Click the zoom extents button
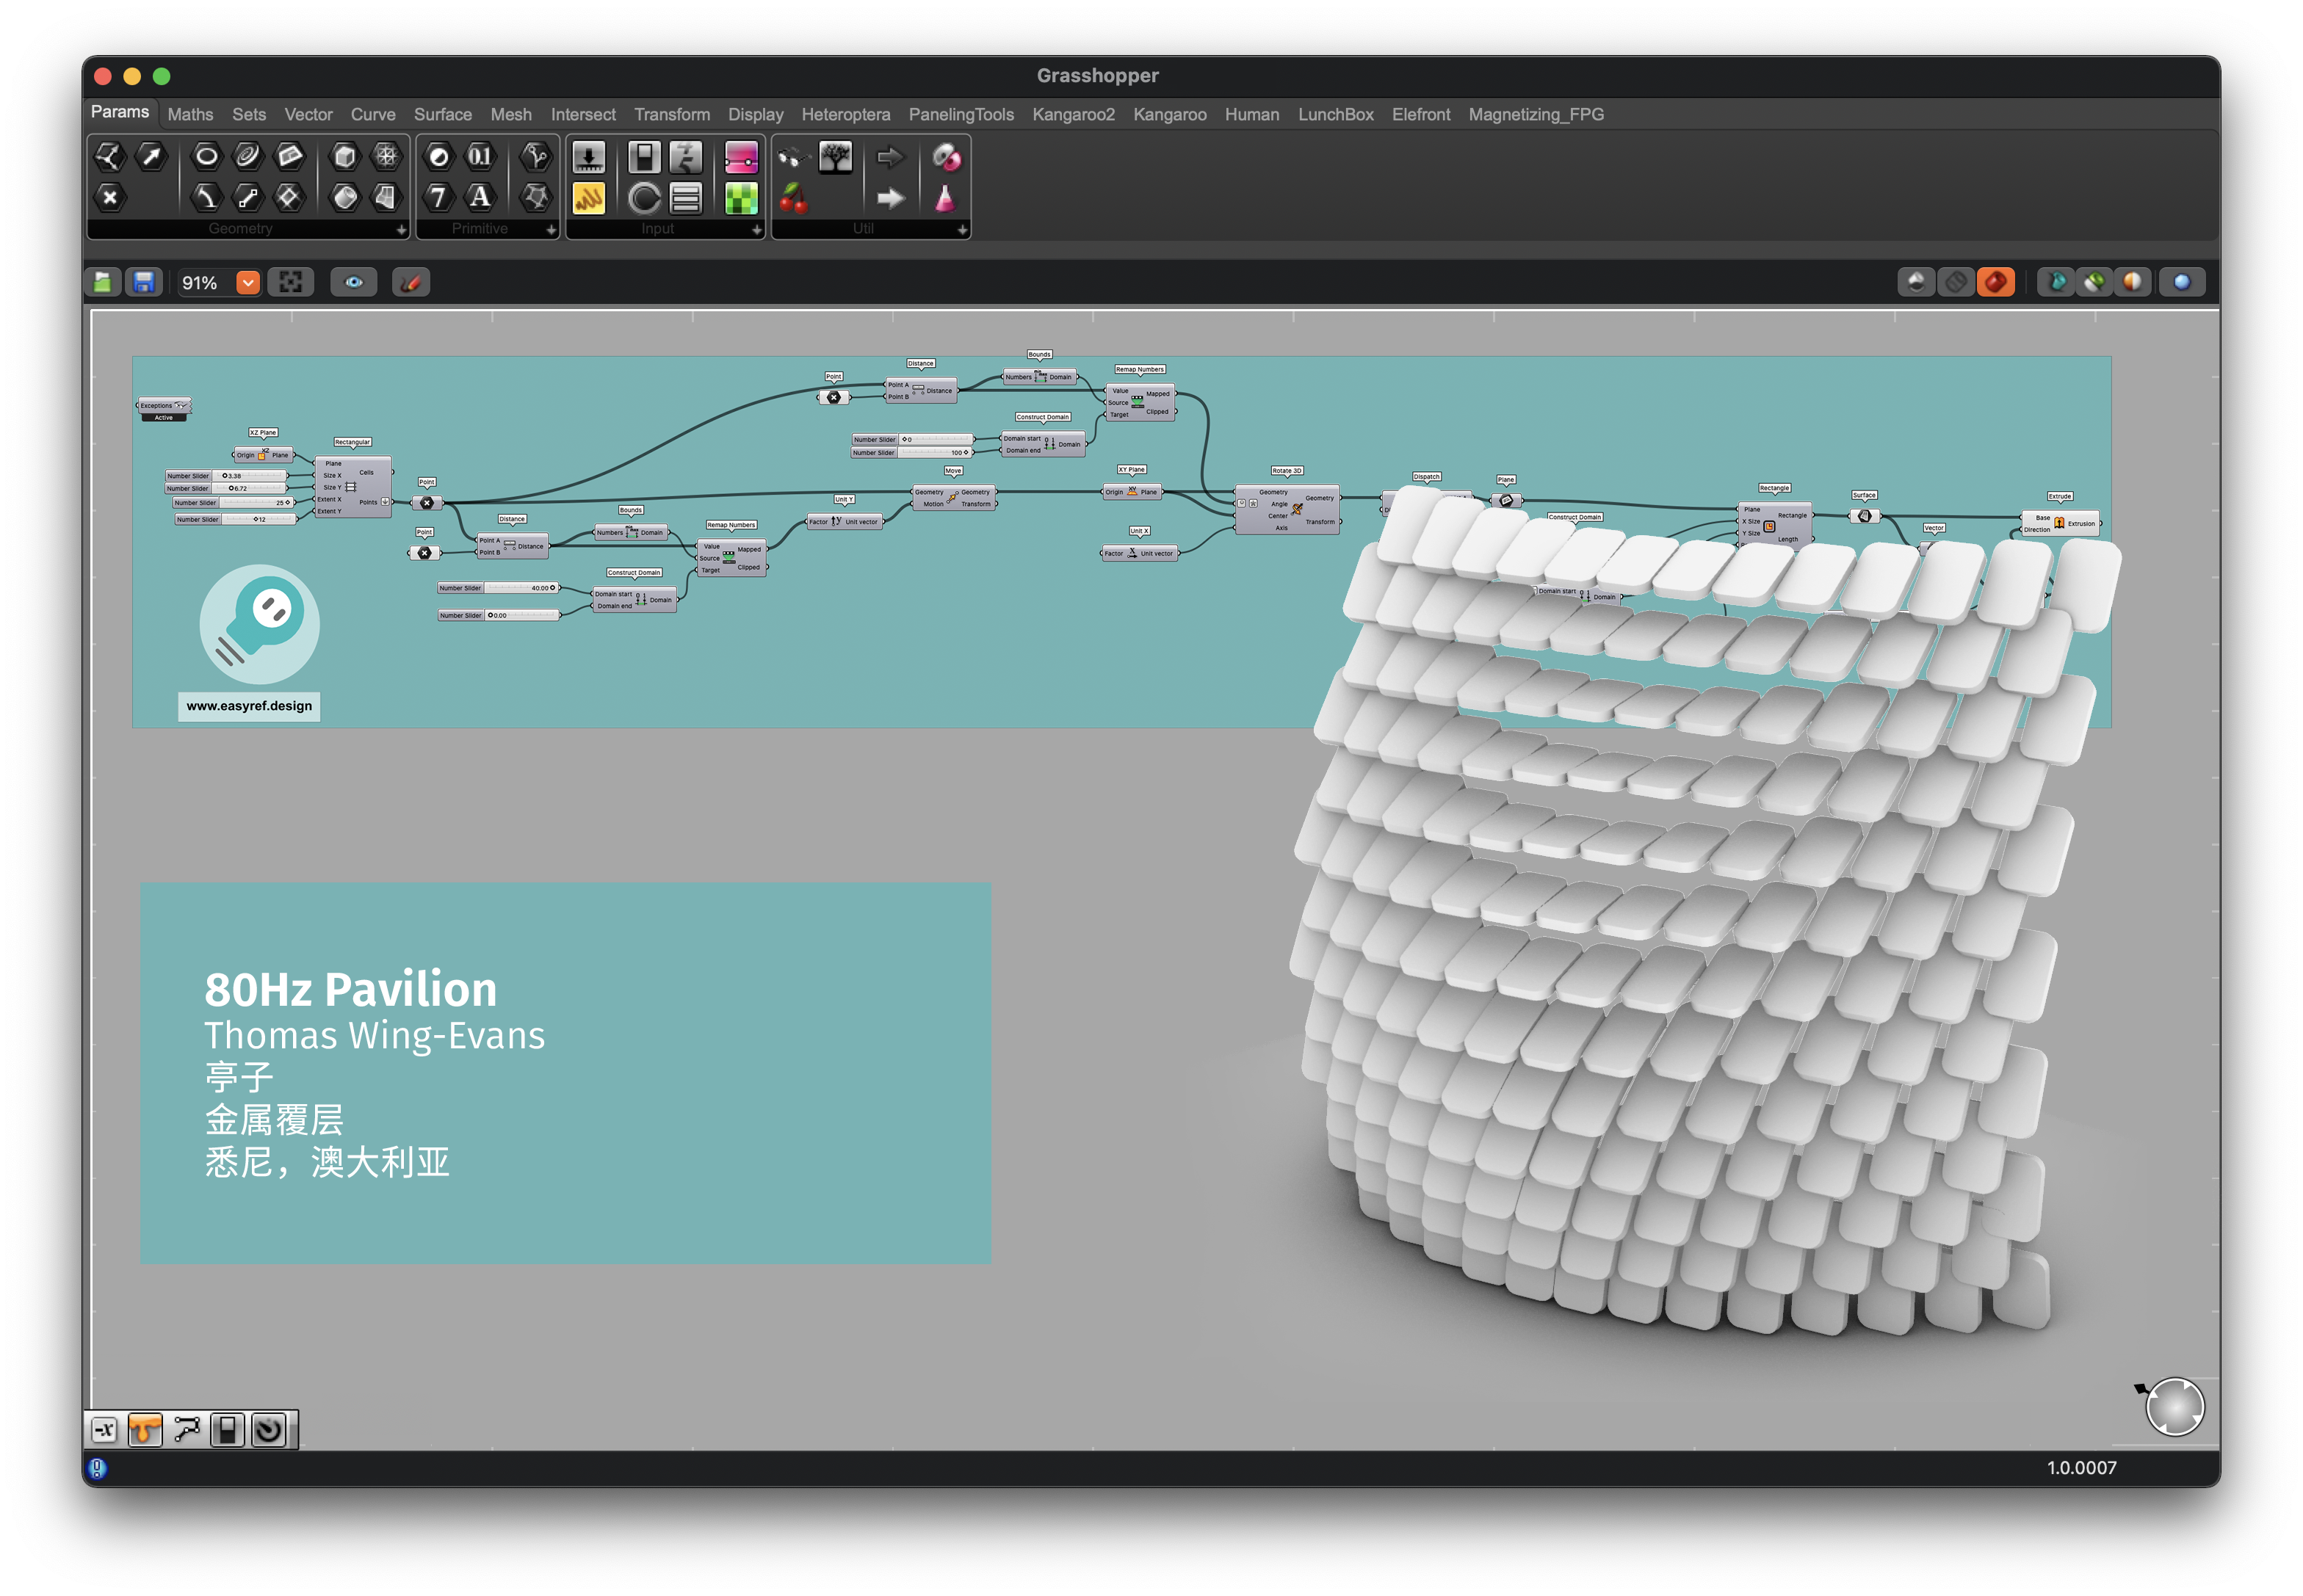Viewport: 2303px width, 1596px height. (x=291, y=283)
